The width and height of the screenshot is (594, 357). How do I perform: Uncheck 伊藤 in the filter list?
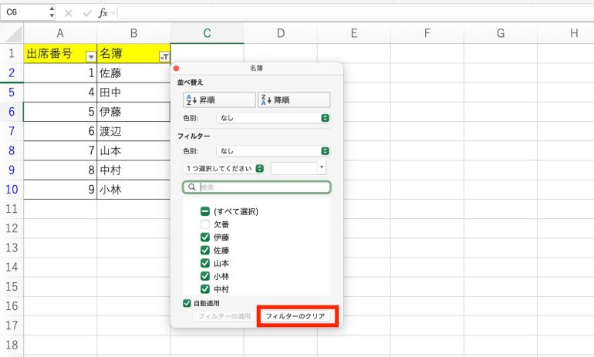point(205,237)
